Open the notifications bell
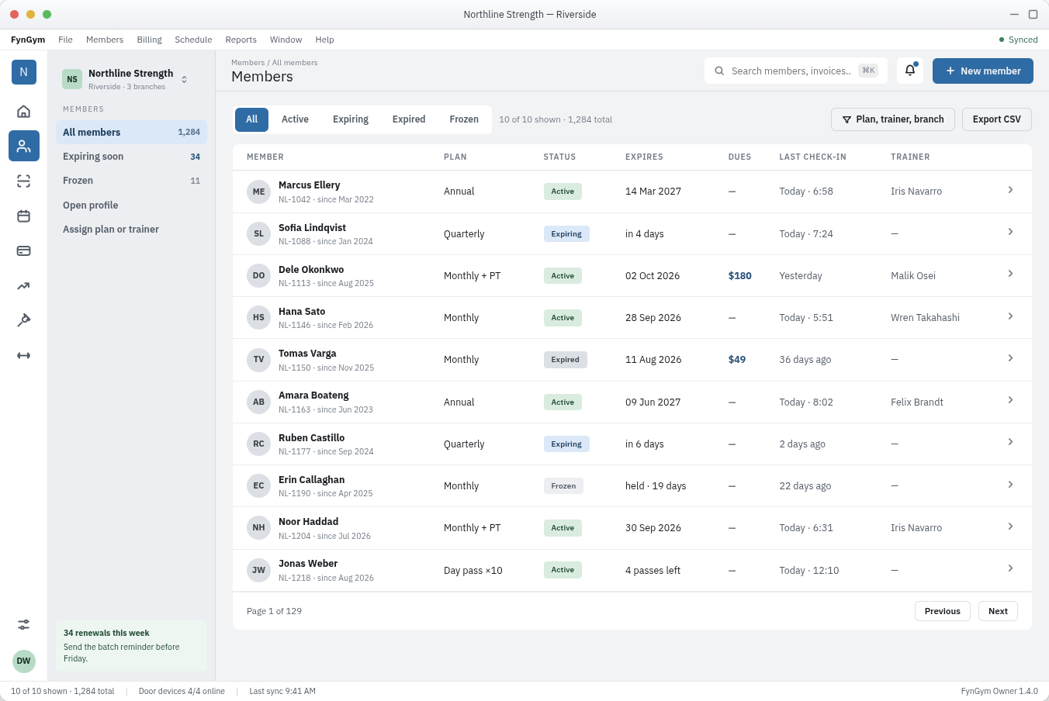The height and width of the screenshot is (701, 1049). [x=910, y=71]
